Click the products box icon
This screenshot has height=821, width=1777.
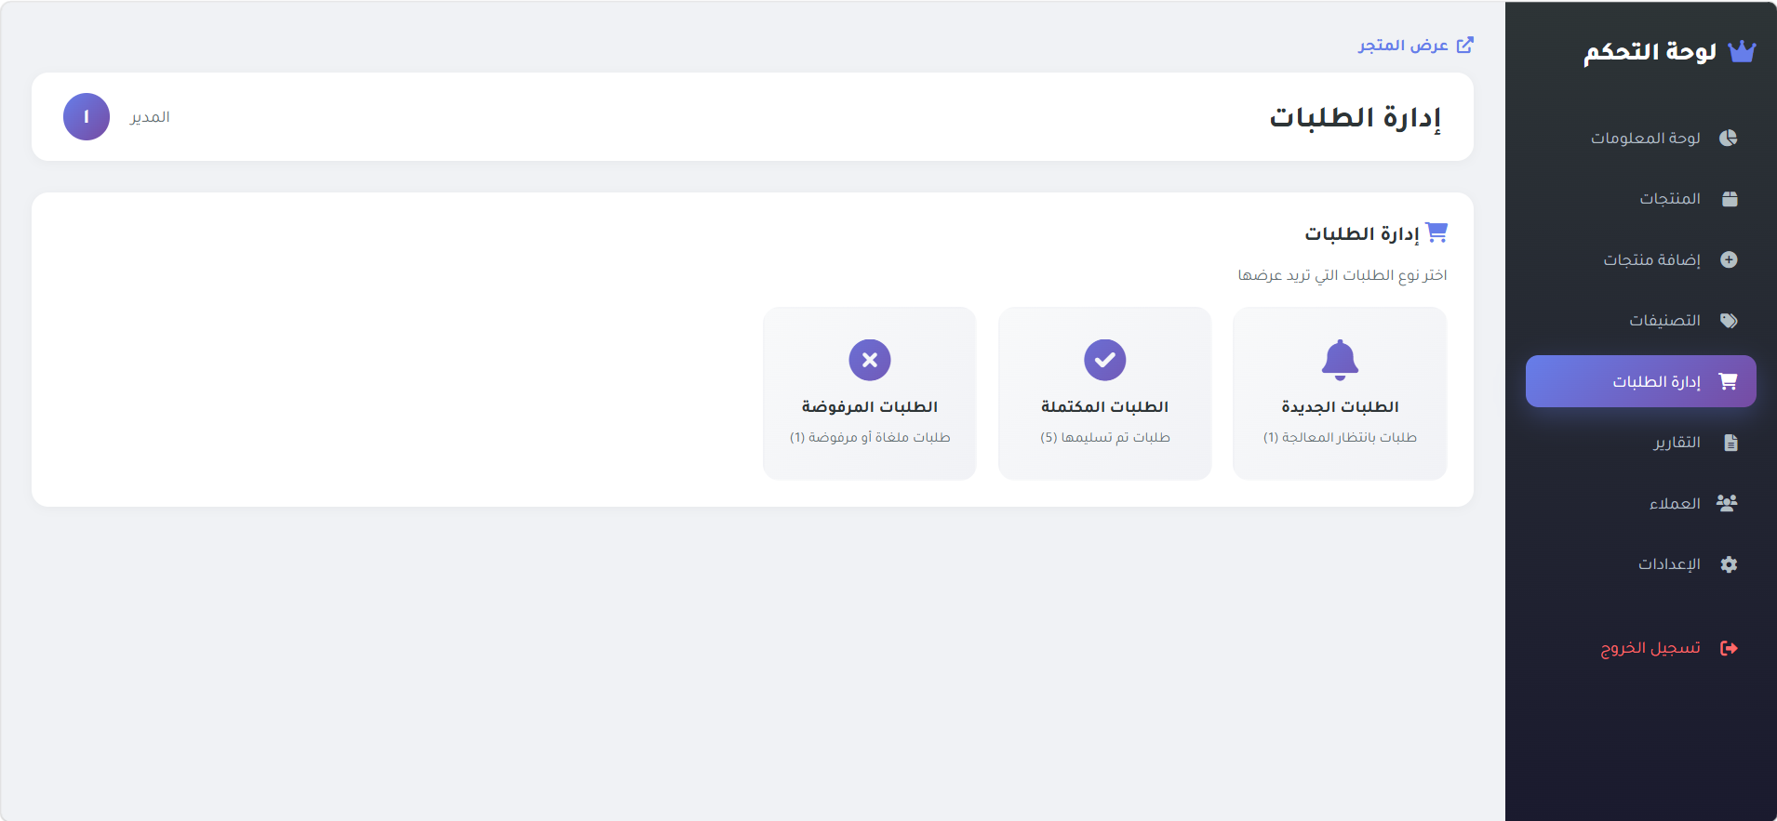(1730, 199)
